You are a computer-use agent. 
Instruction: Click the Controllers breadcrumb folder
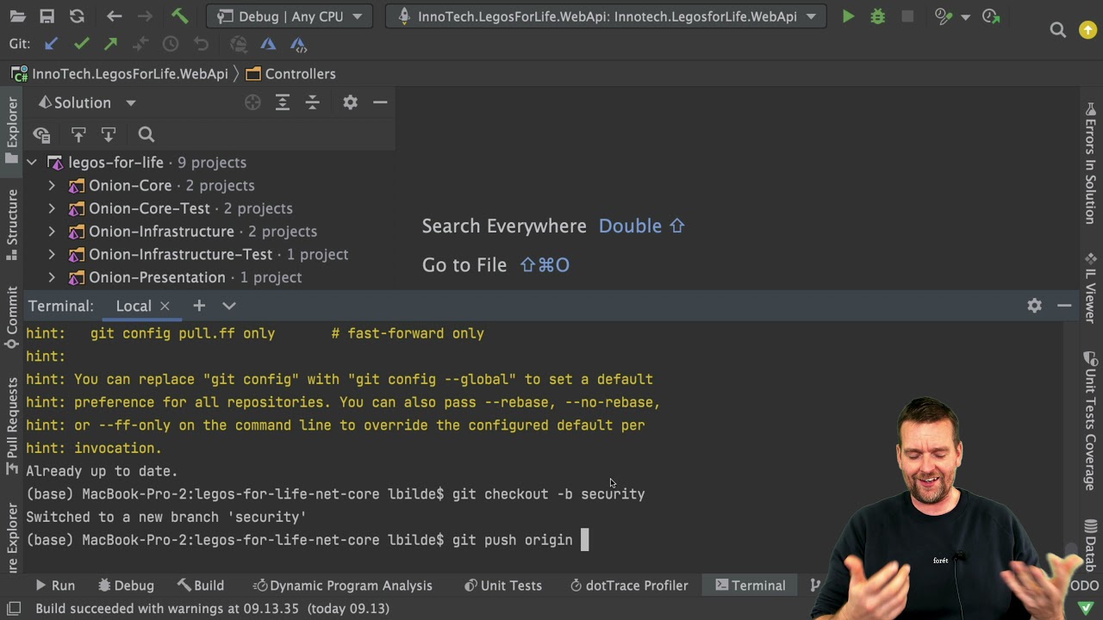coord(290,74)
